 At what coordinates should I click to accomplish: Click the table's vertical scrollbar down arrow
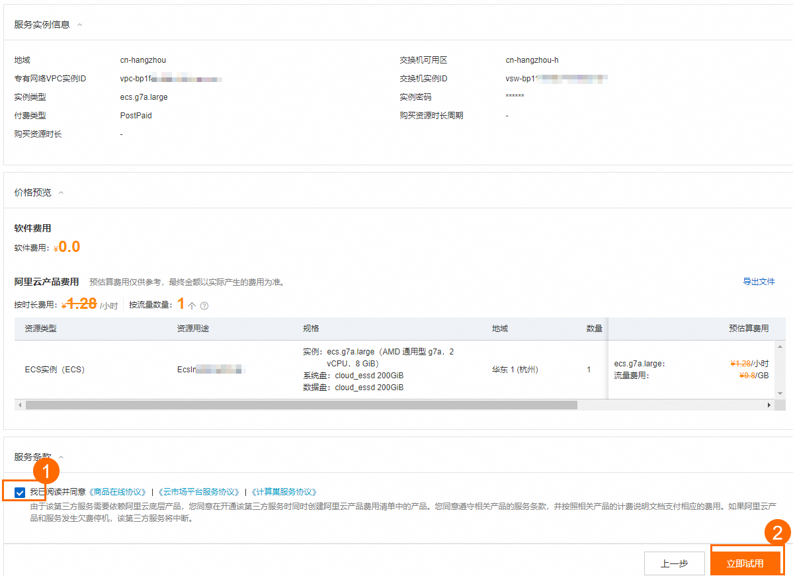(x=780, y=393)
